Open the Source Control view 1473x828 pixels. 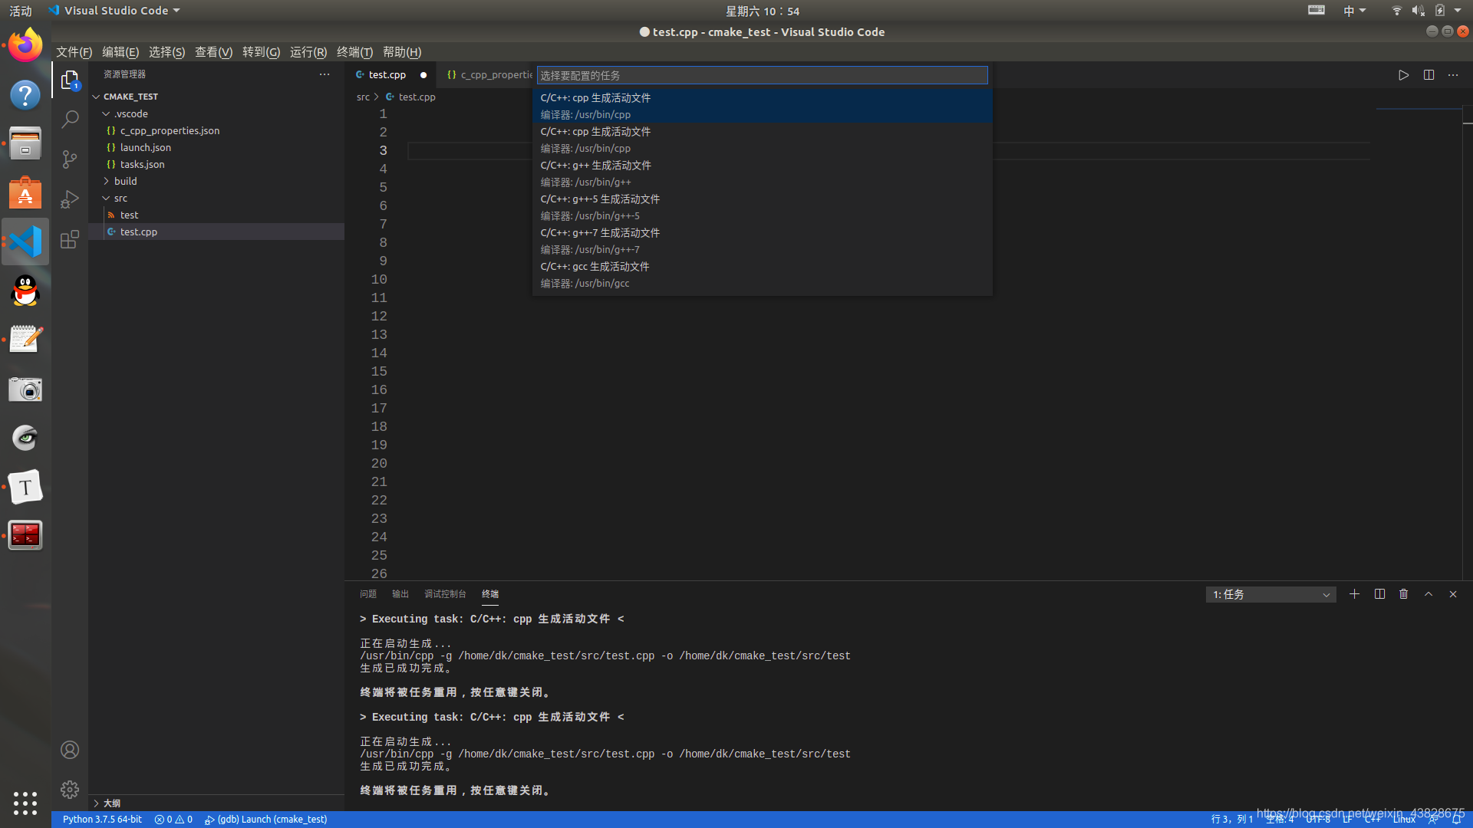click(70, 159)
